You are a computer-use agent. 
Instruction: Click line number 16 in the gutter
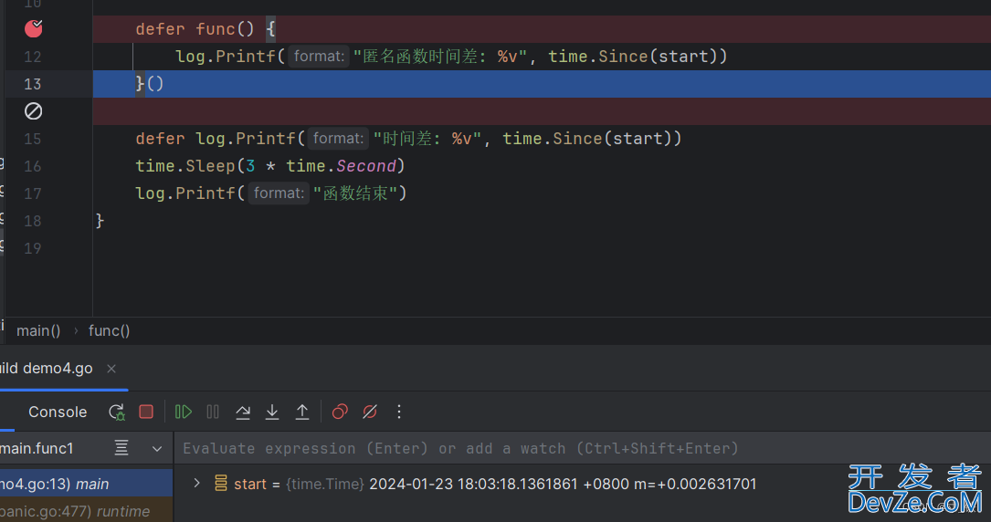(x=33, y=166)
